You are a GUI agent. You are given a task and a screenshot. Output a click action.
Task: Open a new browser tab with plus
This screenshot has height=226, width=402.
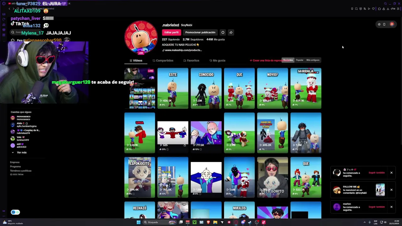click(69, 3)
